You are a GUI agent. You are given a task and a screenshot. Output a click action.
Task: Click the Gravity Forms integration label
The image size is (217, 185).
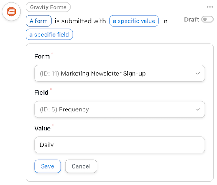coord(48,7)
